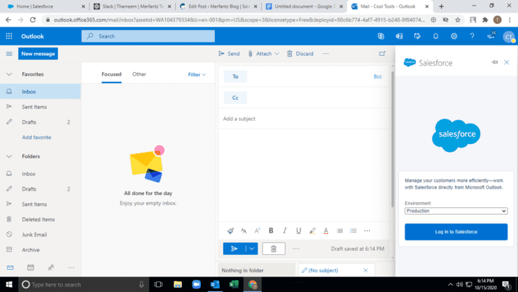
Task: Pick the font color tool
Action: click(325, 231)
